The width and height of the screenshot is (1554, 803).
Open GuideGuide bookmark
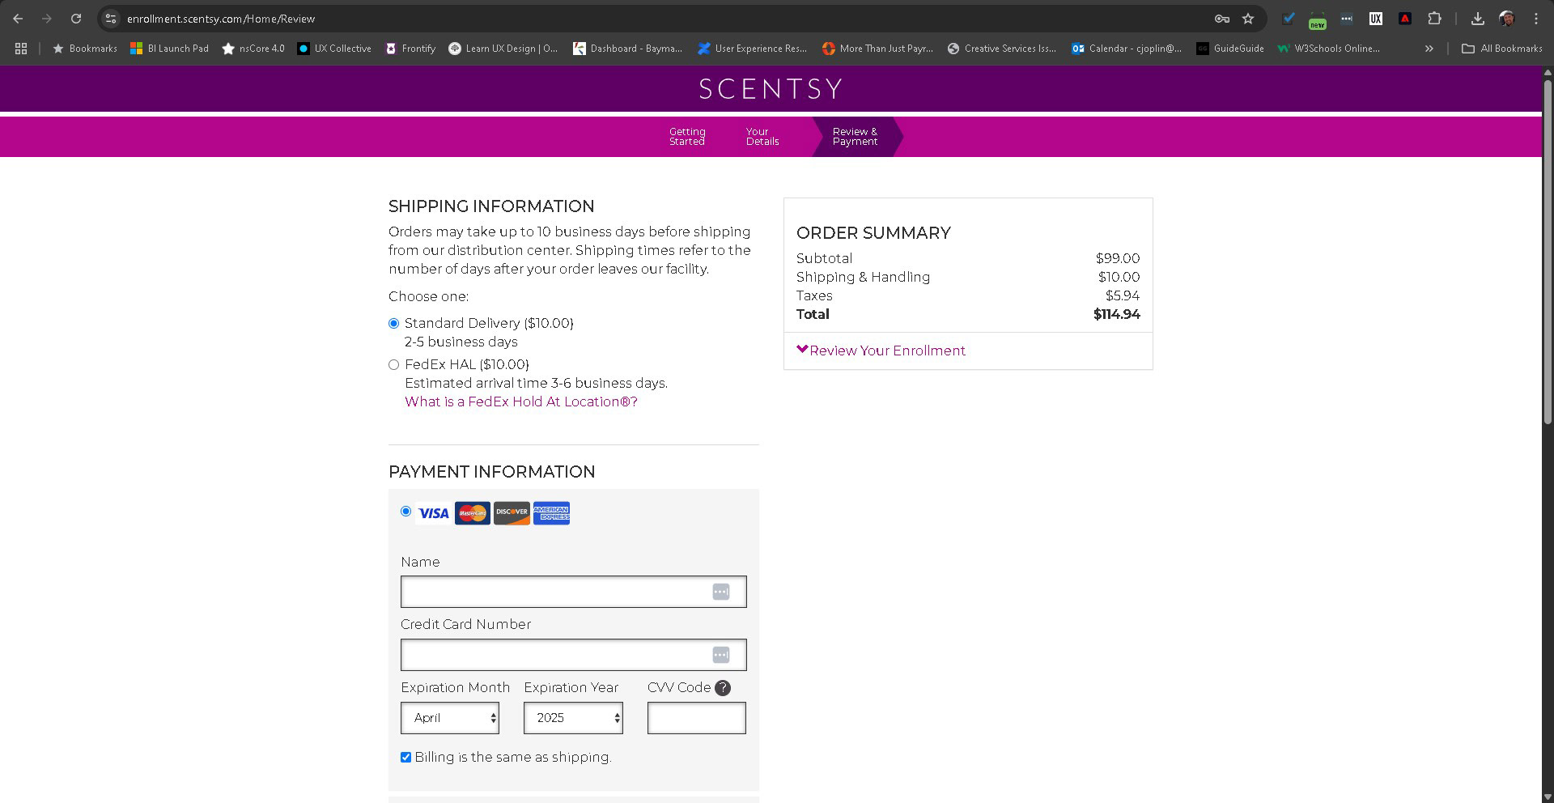(1230, 49)
